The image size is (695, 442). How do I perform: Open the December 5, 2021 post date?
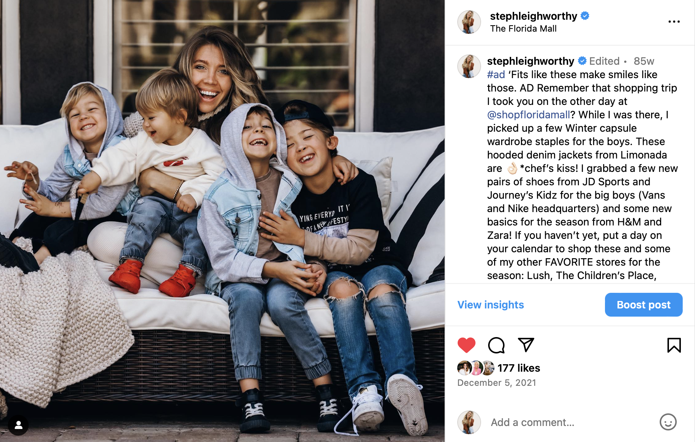click(497, 383)
